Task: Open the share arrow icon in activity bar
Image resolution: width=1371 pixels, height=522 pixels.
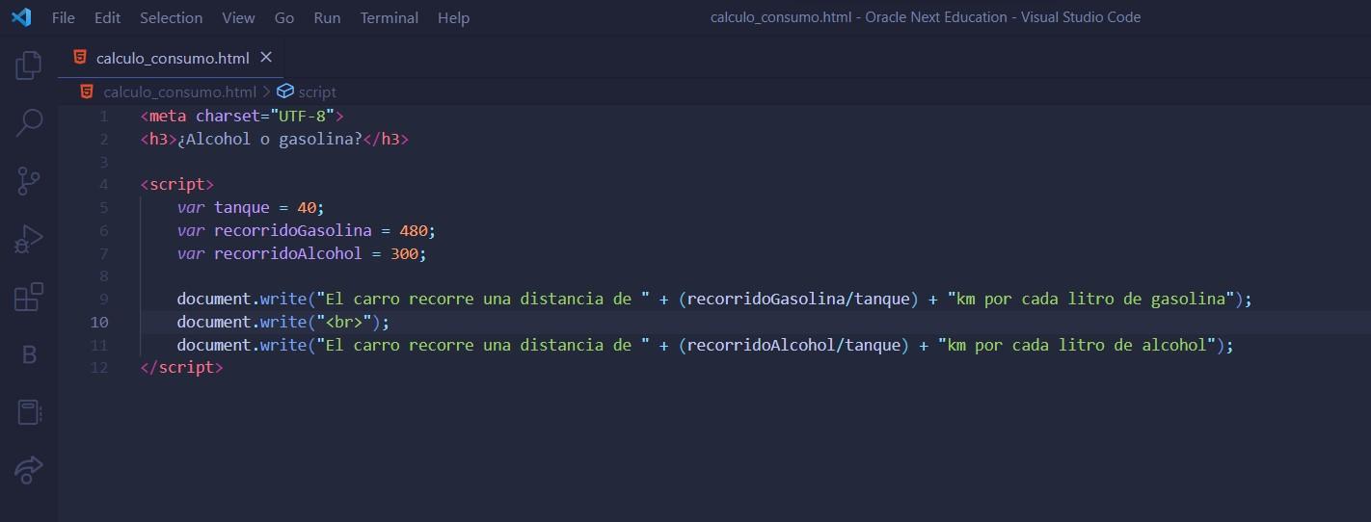Action: tap(29, 469)
